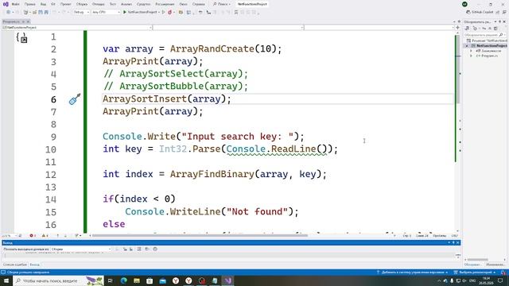509x286 pixels.
Task: Switch to the Вывод tab at bottom
Action: point(34,265)
